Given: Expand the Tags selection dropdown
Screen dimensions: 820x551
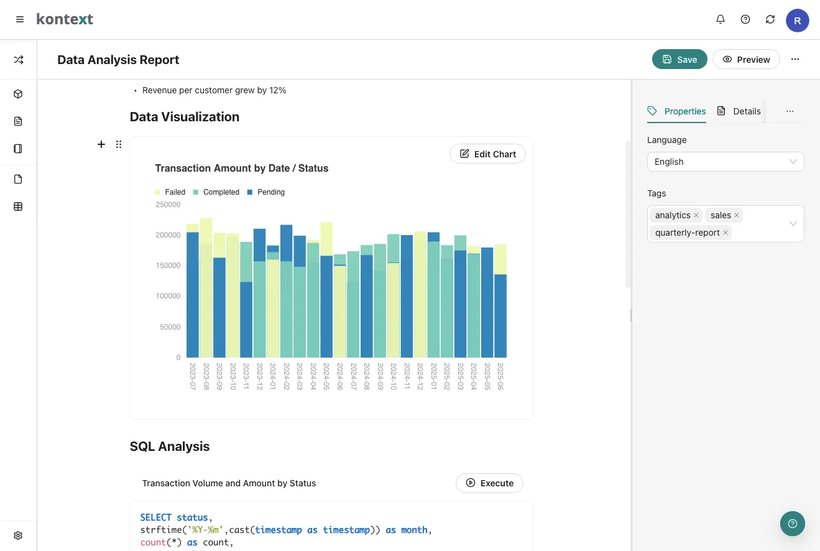Looking at the screenshot, I should pyautogui.click(x=793, y=224).
